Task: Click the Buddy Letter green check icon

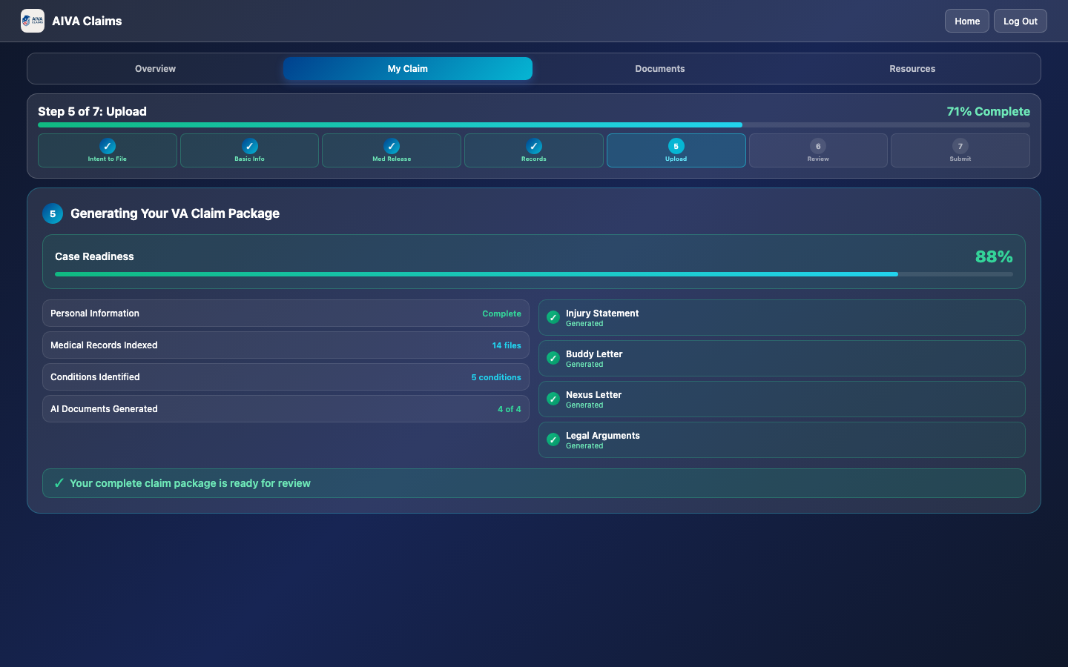Action: [x=553, y=358]
